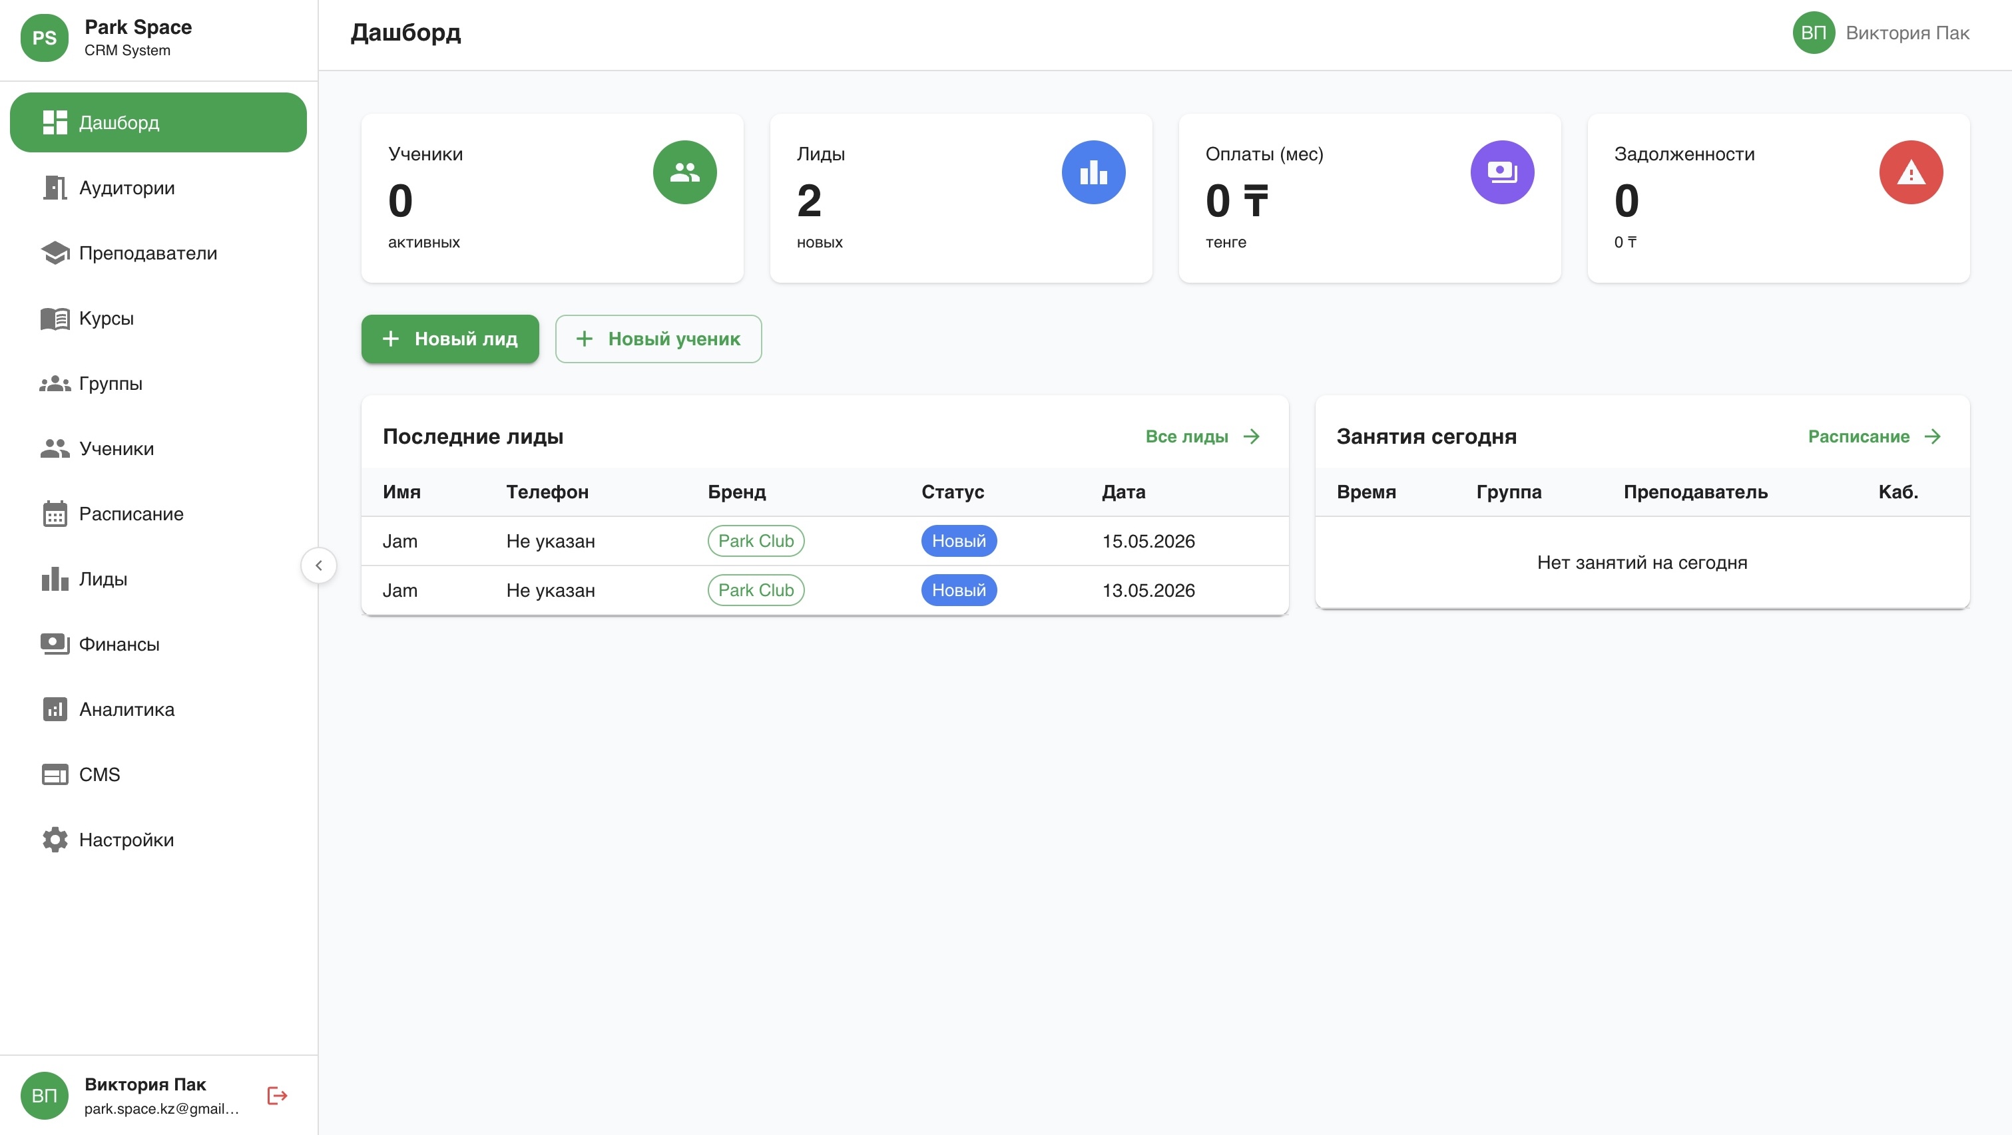The height and width of the screenshot is (1135, 2012).
Task: Click the Преподаватели graduation cap icon
Action: [x=55, y=253]
